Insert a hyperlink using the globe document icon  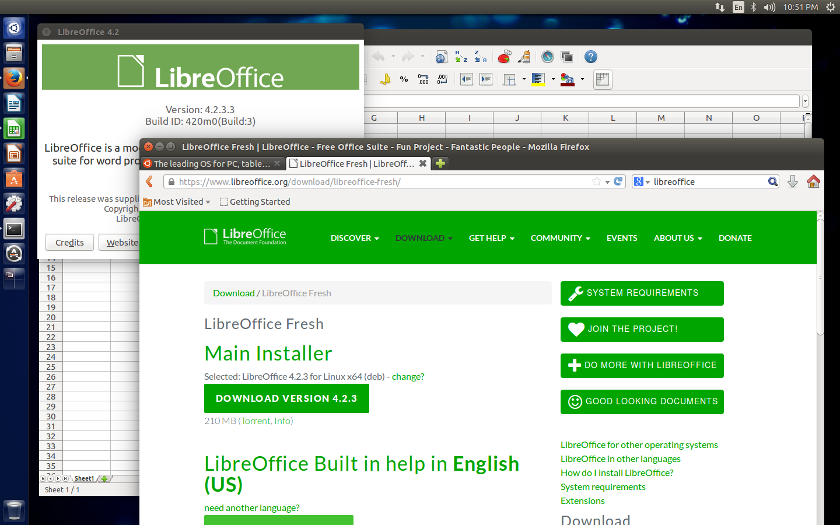point(442,57)
